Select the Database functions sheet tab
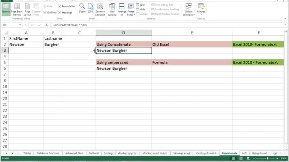289x162 pixels. click(48, 153)
